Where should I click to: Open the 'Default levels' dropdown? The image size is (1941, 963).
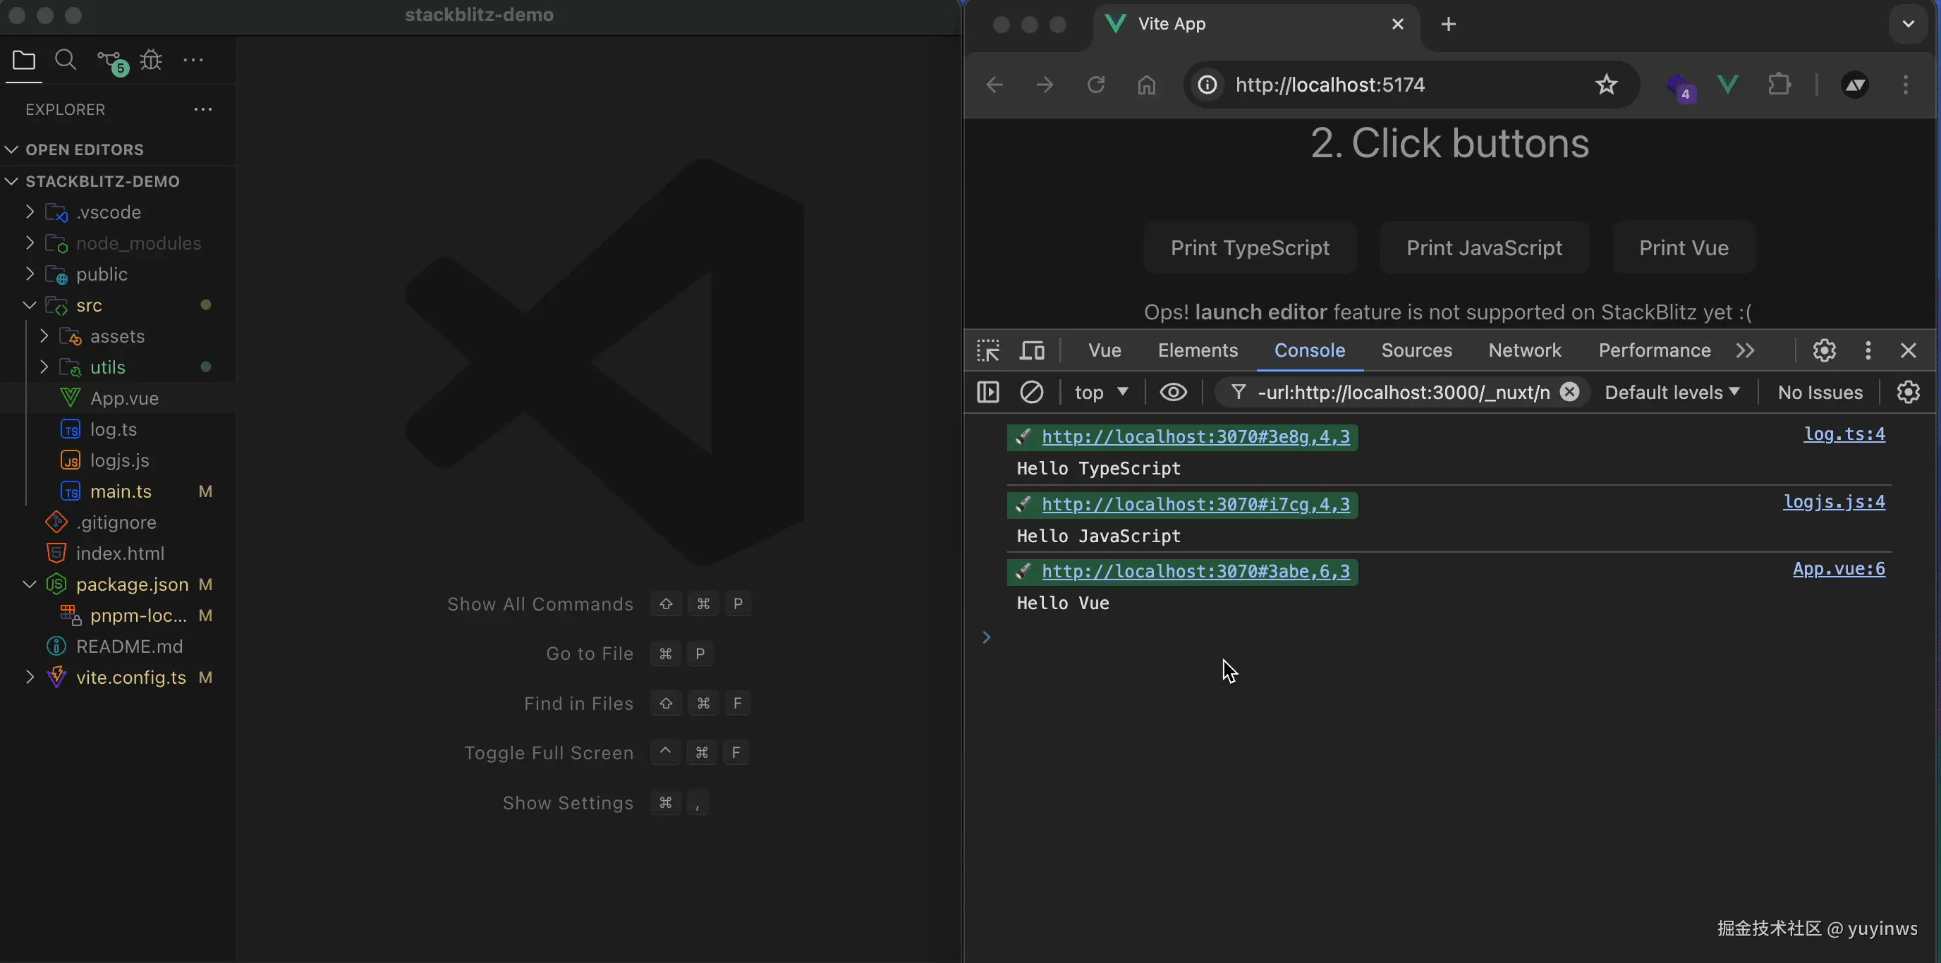coord(1672,392)
